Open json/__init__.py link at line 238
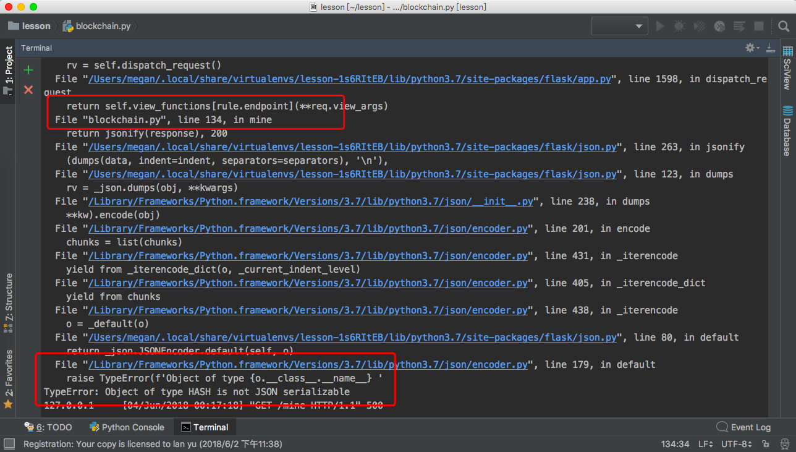Screen dimensions: 796x452 [x=311, y=201]
